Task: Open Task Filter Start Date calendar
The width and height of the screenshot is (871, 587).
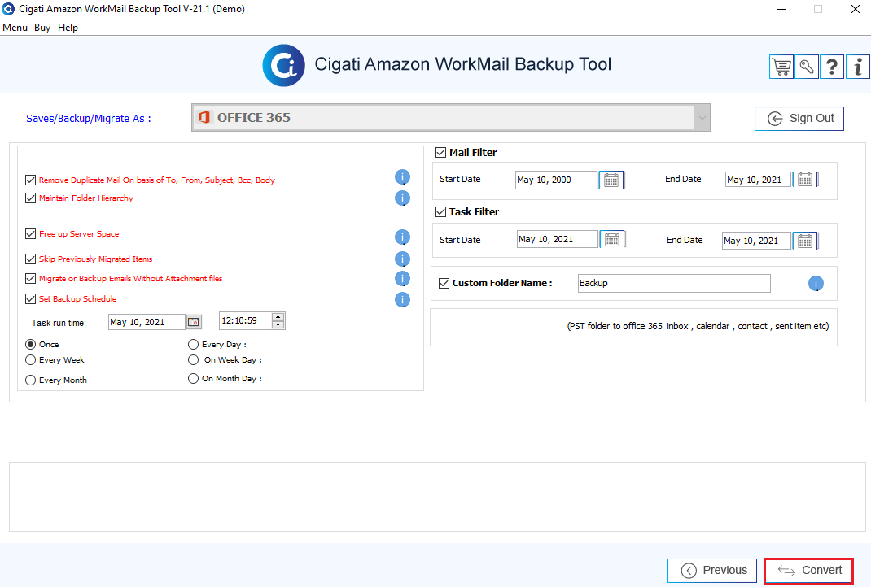Action: coord(612,239)
